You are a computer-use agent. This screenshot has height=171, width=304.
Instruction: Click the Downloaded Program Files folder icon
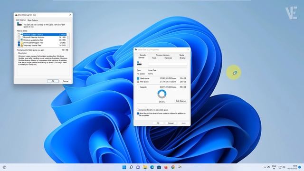tap(21, 43)
